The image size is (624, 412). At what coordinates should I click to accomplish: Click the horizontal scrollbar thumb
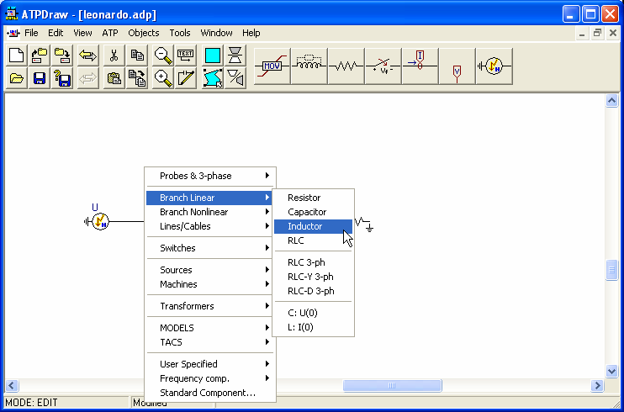click(x=392, y=385)
